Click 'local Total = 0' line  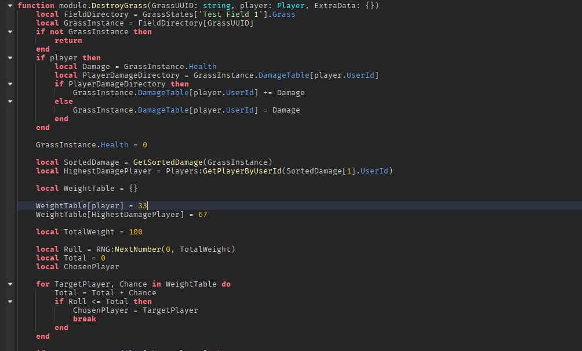tap(71, 258)
